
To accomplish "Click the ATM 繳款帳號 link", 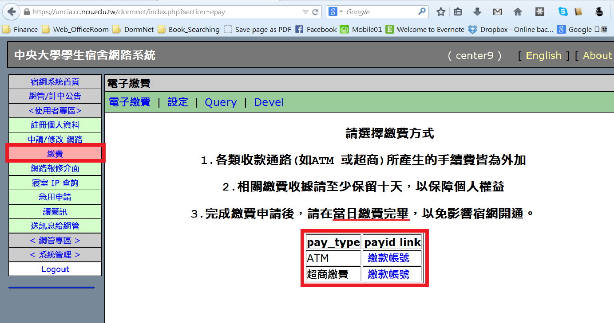I will click(388, 258).
